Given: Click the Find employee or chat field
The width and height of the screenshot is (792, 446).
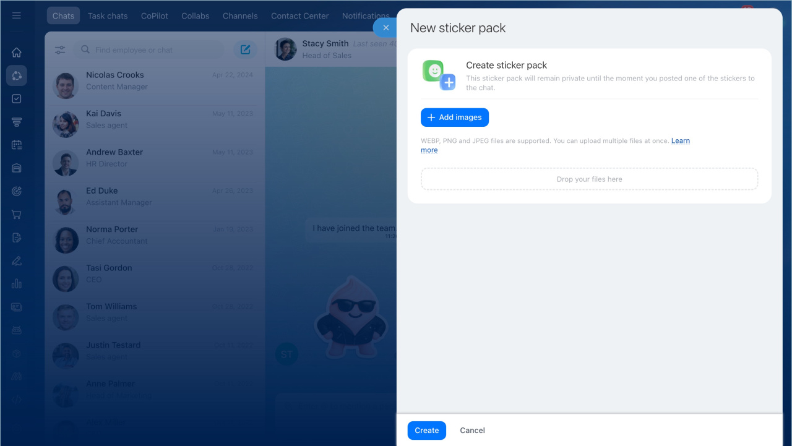Looking at the screenshot, I should pos(155,50).
